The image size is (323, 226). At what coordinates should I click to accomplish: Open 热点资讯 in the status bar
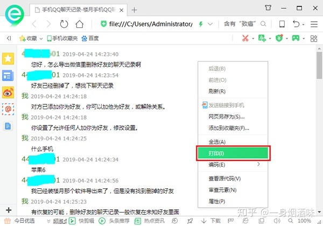pos(150,221)
